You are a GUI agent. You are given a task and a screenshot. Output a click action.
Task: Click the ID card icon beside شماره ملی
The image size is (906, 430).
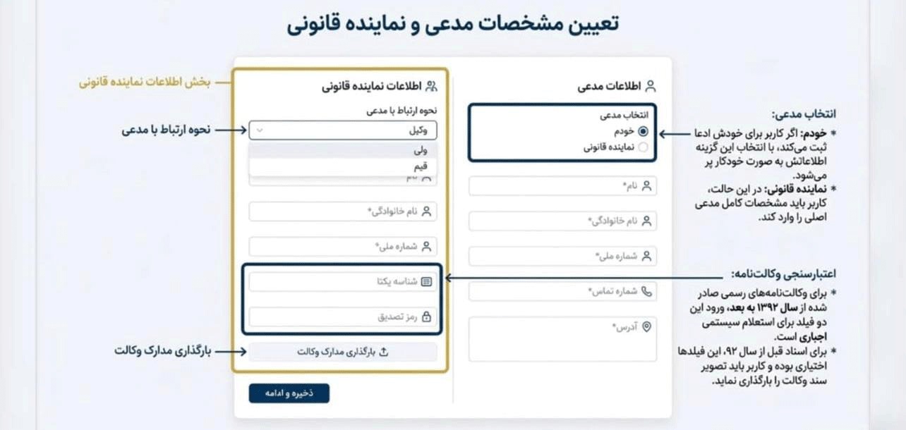[647, 256]
